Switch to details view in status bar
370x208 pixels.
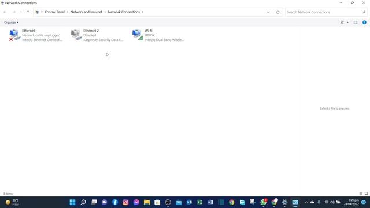click(361, 194)
